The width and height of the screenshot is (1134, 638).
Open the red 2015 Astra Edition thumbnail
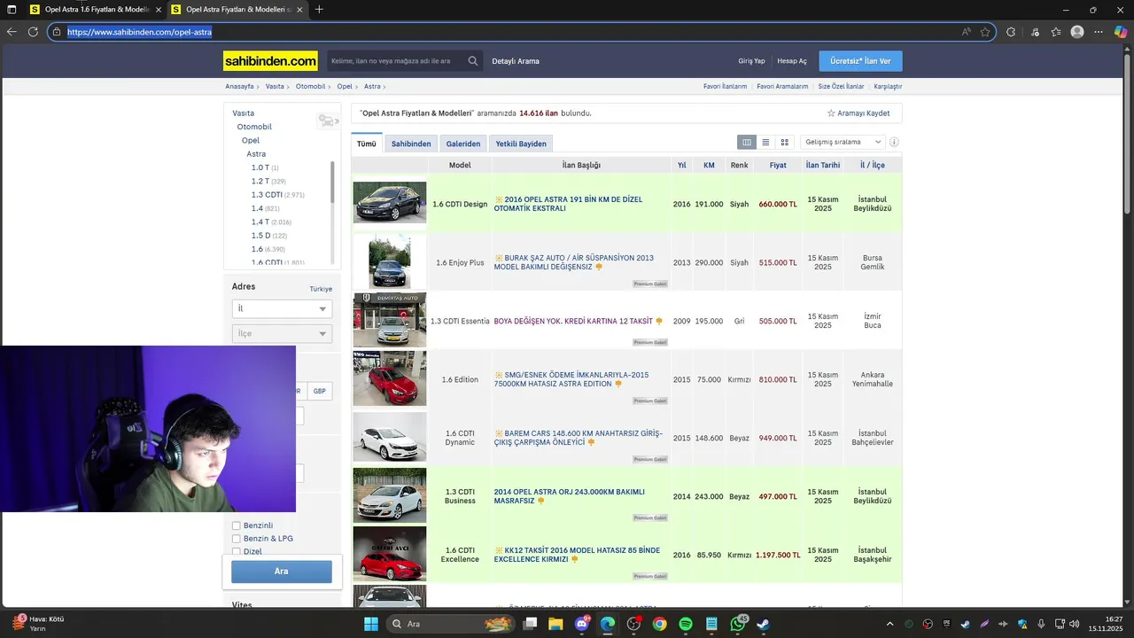click(x=390, y=379)
